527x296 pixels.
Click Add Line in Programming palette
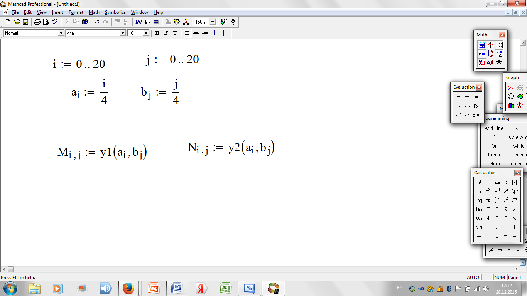[494, 128]
